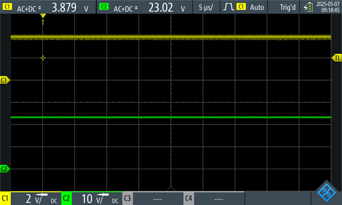Screen dimensions: 342x205
Task: Tap the C2 AC+DC value 23.02 V
Action: coord(167,7)
